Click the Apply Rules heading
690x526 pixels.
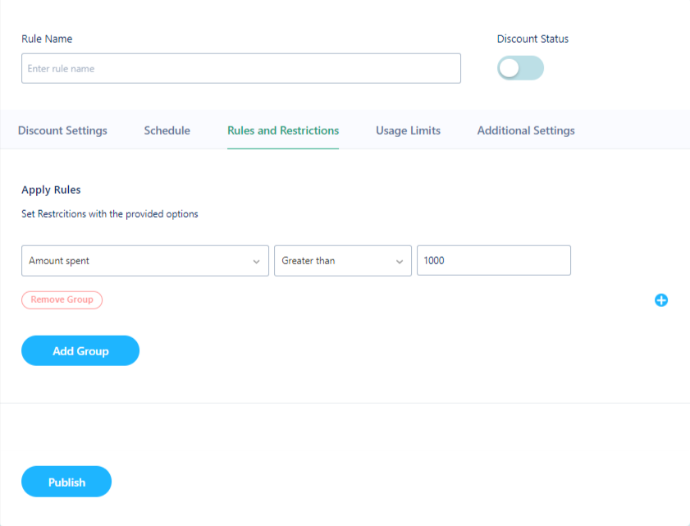click(x=51, y=190)
